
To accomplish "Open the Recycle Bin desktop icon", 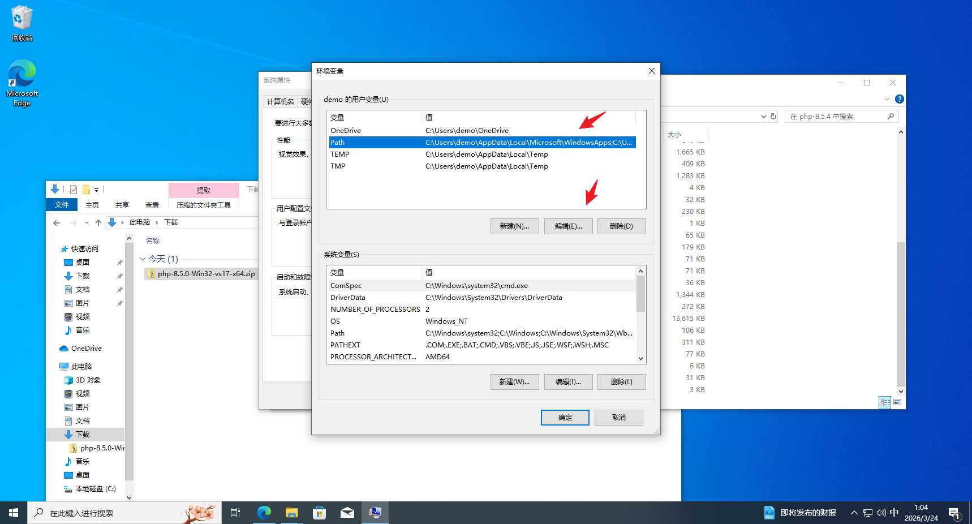I will click(x=21, y=23).
